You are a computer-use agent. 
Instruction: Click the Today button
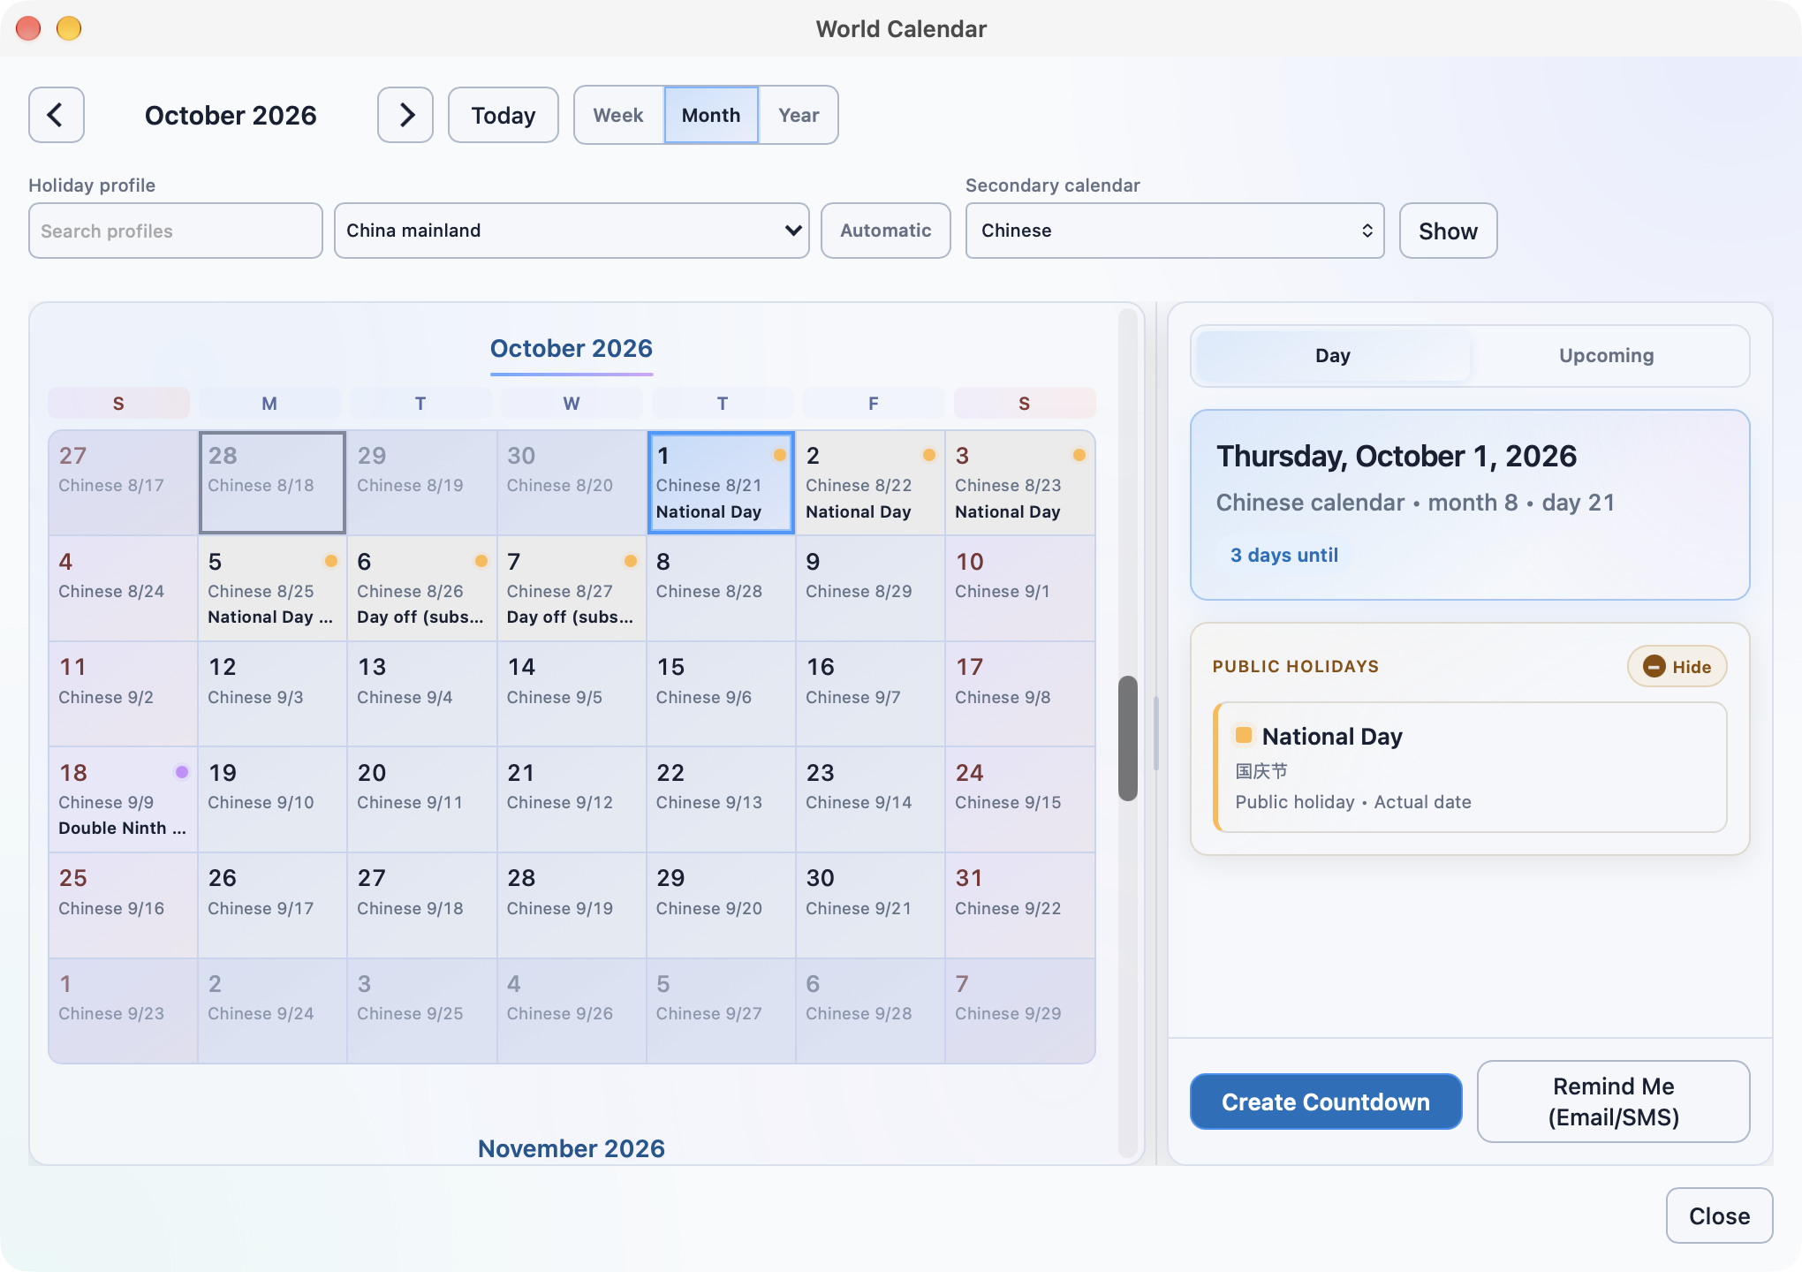pos(503,115)
